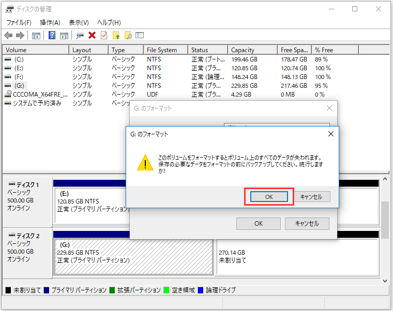Maximize the Disk Management window
The image size is (393, 311).
click(355, 9)
